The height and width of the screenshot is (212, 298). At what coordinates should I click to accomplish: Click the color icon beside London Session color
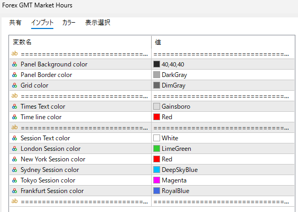point(14,149)
